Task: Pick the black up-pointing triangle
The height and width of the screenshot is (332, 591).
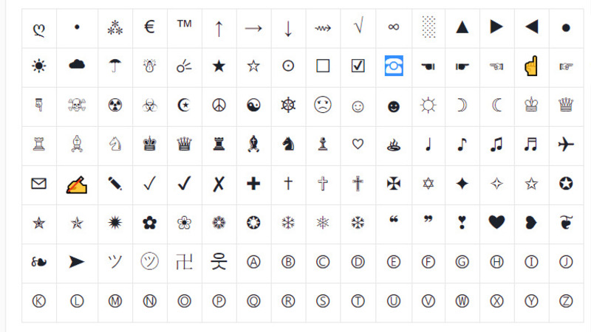Action: point(462,27)
